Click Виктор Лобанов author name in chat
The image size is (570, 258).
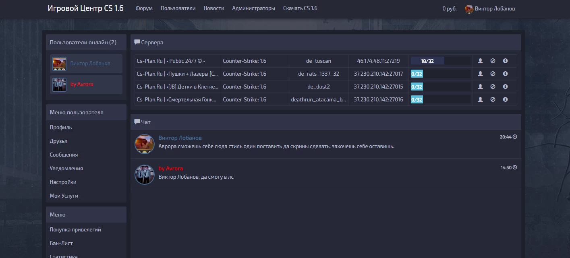[x=180, y=138]
